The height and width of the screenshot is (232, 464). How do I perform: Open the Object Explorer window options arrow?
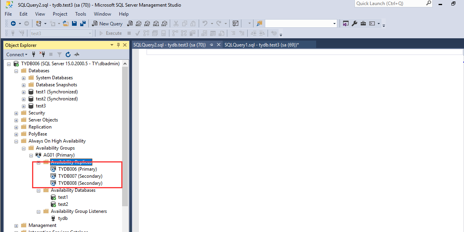coord(112,45)
